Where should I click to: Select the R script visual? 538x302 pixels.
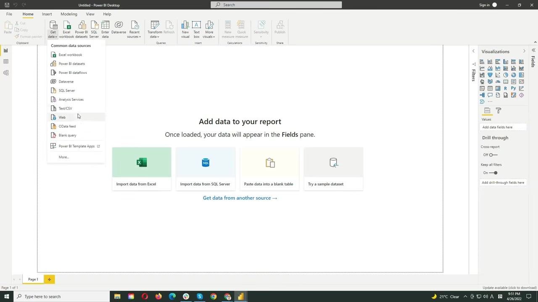[506, 88]
